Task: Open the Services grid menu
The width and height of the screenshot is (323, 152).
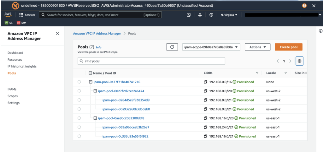Action: (27, 15)
